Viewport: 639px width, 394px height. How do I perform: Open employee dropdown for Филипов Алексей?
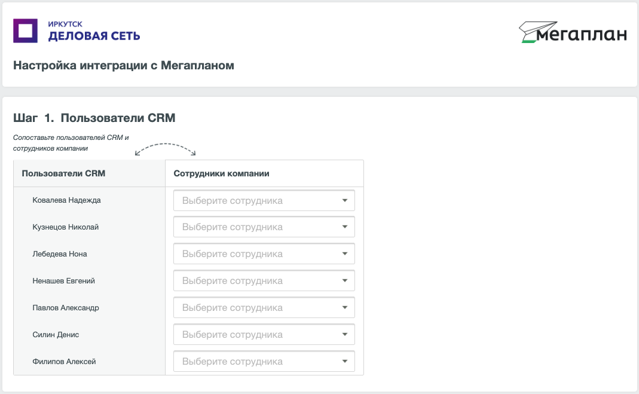tap(264, 361)
